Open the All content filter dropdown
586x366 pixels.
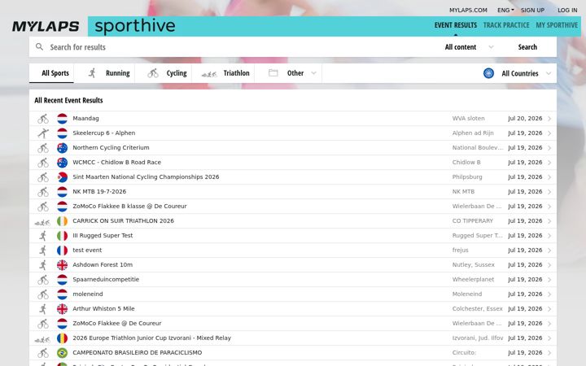(x=470, y=47)
